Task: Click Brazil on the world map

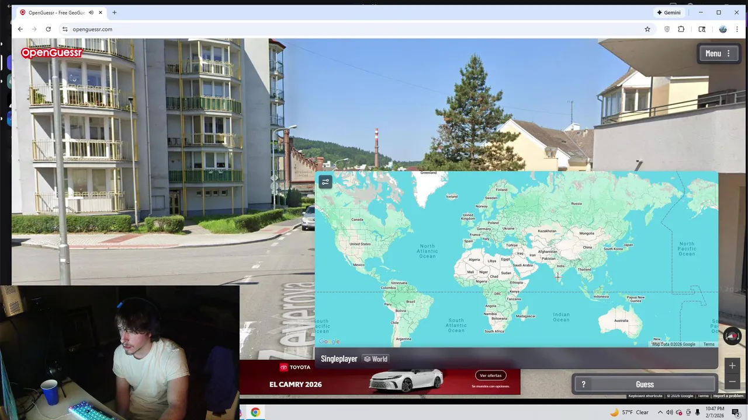Action: tap(410, 302)
